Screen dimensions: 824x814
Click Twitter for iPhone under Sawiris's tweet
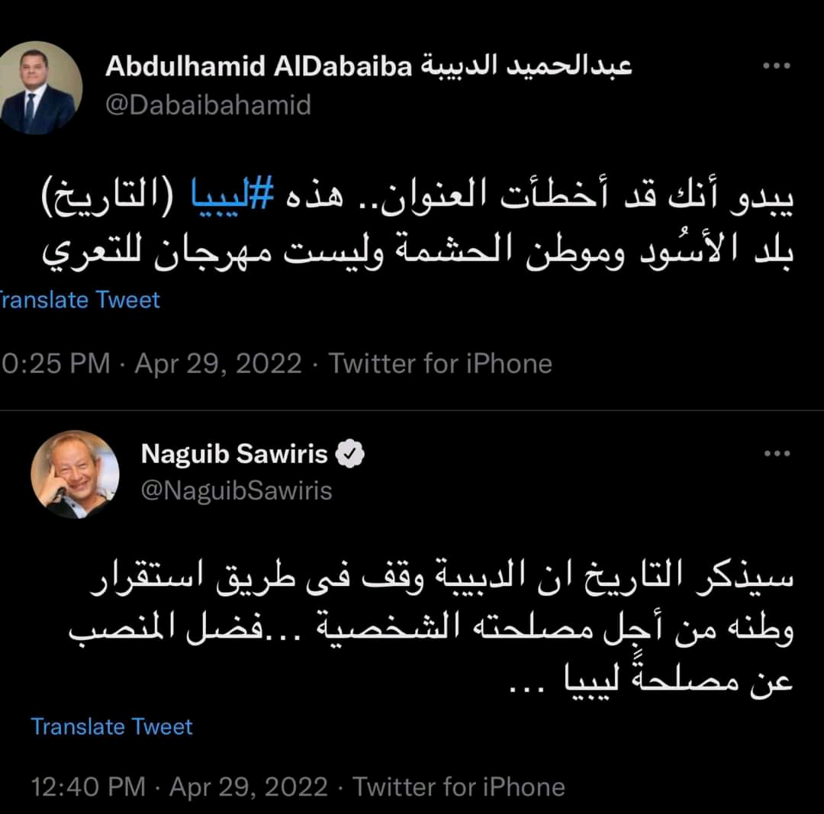click(459, 787)
